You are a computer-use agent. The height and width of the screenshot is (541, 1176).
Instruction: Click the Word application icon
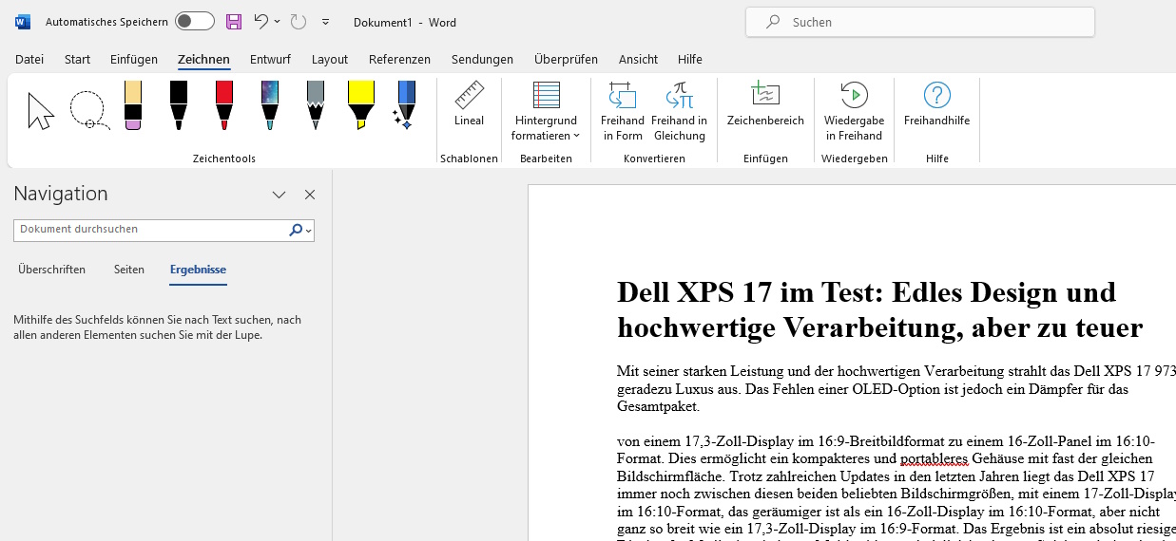pyautogui.click(x=23, y=21)
